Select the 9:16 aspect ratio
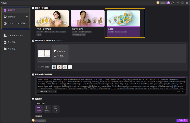This screenshot has height=123, width=190. [x=47, y=109]
